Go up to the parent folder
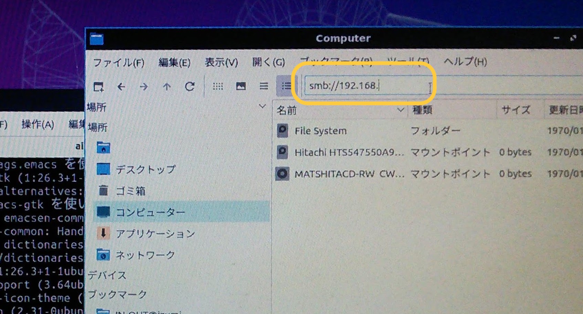The image size is (583, 314). click(167, 87)
